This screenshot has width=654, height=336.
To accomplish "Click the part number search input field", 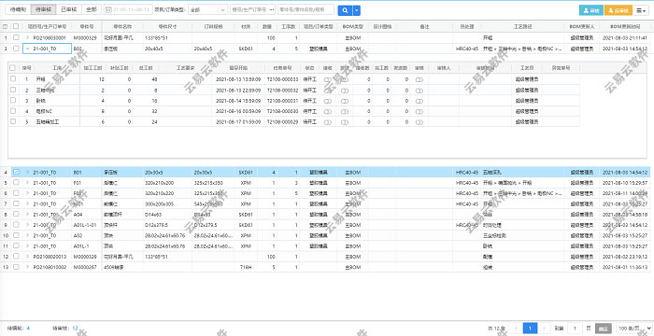I will coord(306,9).
